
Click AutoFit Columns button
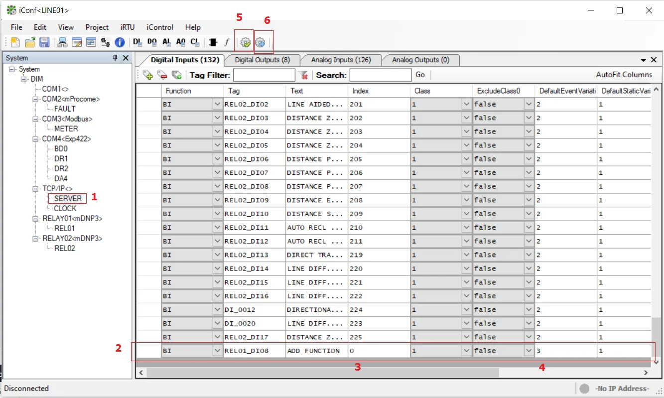click(x=624, y=75)
